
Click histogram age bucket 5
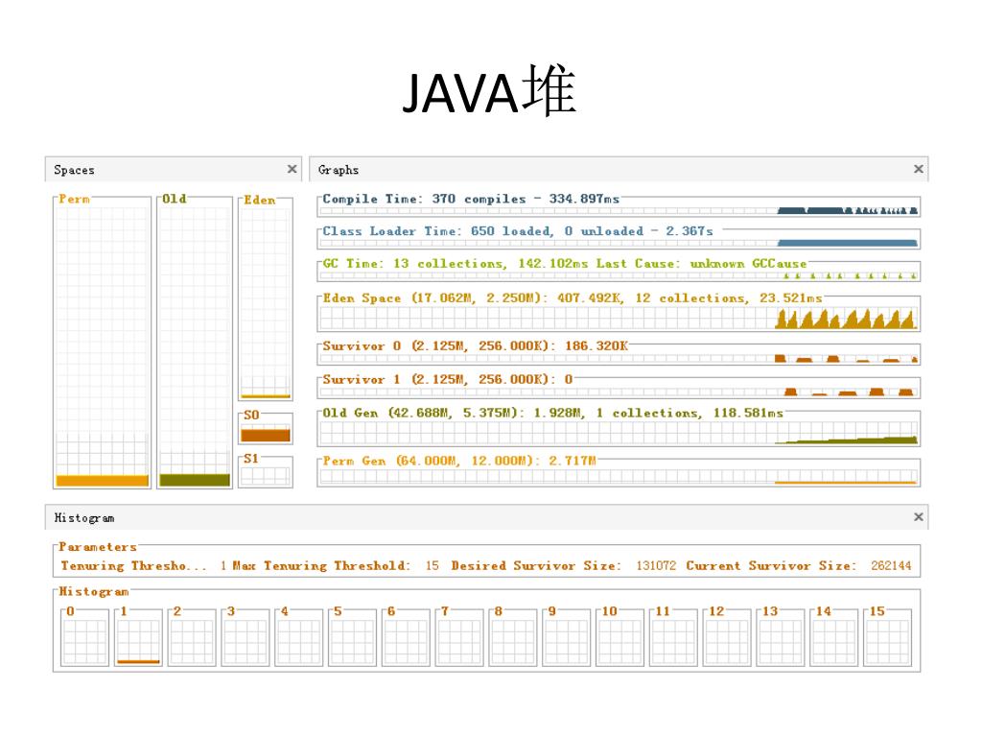pos(352,638)
